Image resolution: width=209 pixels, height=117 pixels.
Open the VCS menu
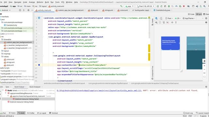tap(62, 2)
